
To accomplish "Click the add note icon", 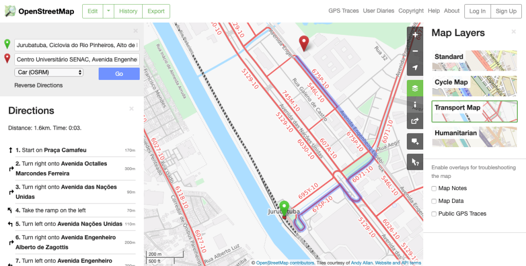I will click(415, 141).
